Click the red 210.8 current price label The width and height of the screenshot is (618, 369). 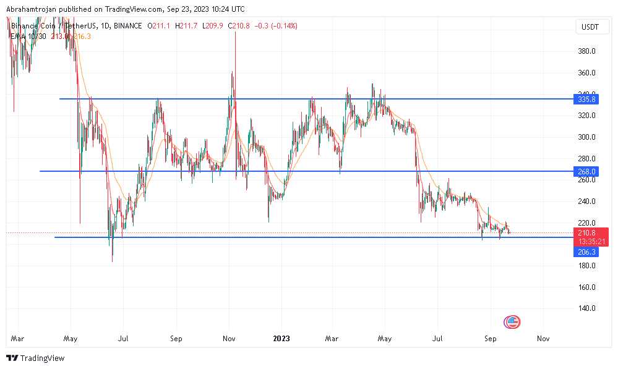(x=586, y=233)
